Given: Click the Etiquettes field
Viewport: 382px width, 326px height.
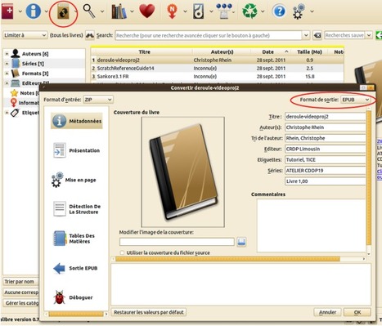Looking at the screenshot, I should tap(325, 159).
